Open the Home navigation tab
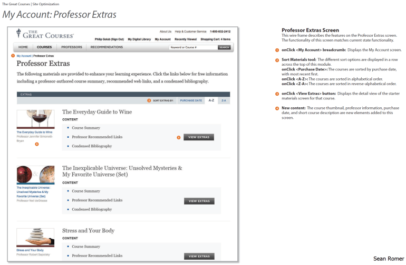This screenshot has width=406, height=265. point(23,47)
